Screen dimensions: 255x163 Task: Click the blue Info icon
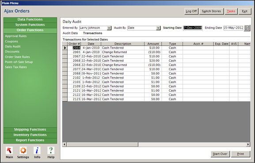pos(37,151)
